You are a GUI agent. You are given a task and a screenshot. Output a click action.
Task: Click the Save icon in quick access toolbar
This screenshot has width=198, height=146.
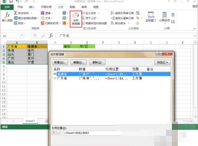pyautogui.click(x=11, y=2)
